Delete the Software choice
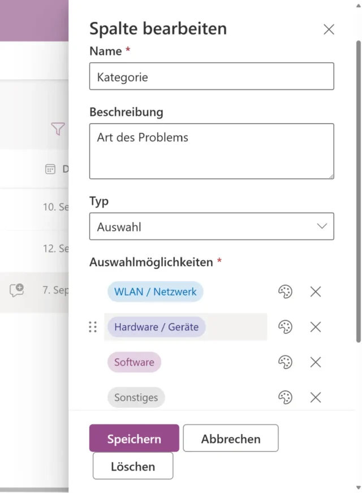This screenshot has height=493, width=362. 316,362
